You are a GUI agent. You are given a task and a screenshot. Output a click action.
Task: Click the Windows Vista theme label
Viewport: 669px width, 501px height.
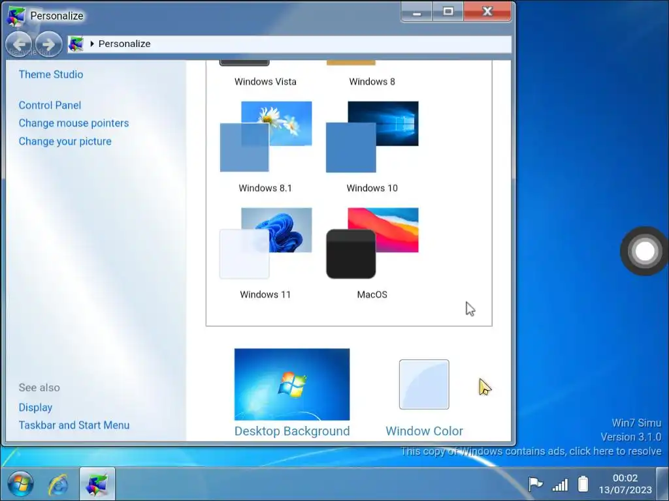tap(265, 82)
